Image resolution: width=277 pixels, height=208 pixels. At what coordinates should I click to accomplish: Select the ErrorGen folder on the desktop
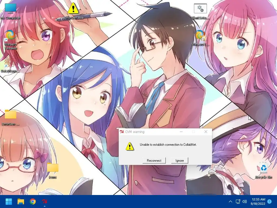pyautogui.click(x=11, y=118)
